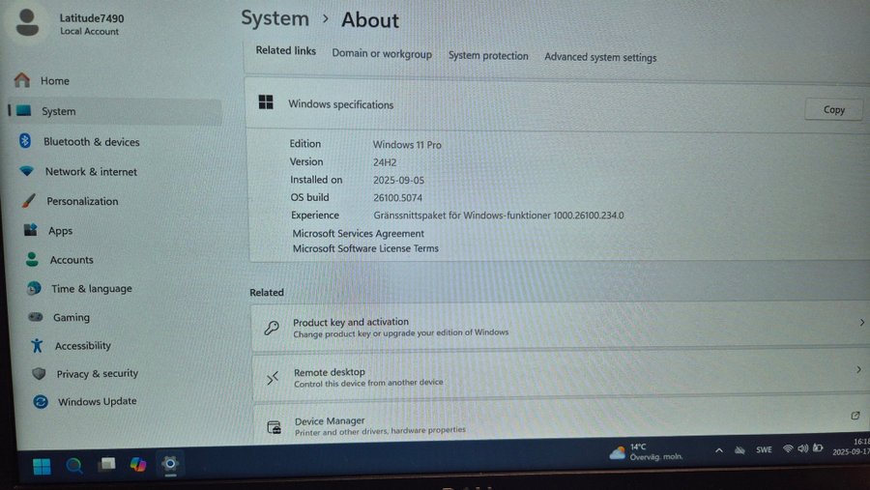Copy Windows specifications
Viewport: 870px width, 490px height.
click(833, 110)
